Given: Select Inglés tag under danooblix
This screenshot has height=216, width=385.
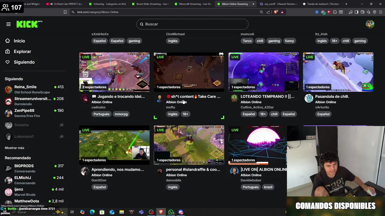Looking at the screenshot, I should tap(173, 187).
